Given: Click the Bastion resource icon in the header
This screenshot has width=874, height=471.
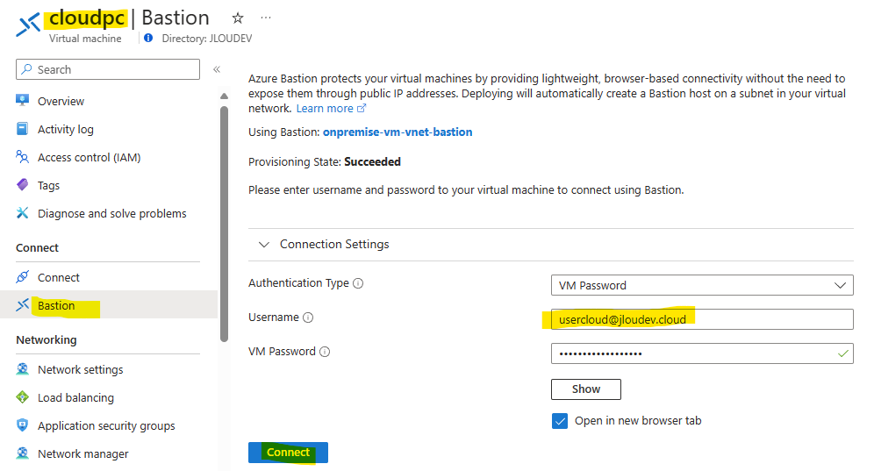Looking at the screenshot, I should [x=28, y=25].
